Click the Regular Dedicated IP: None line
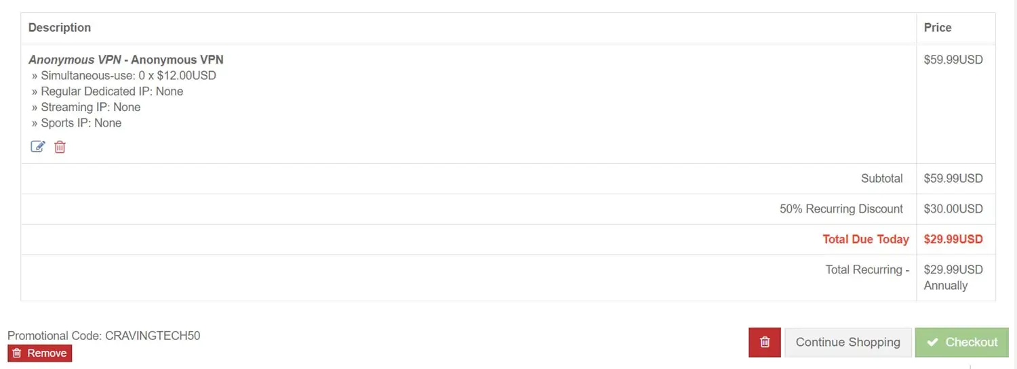 click(108, 91)
